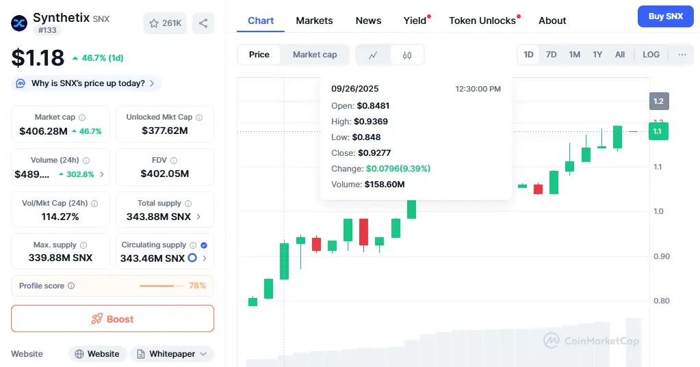Switch to line chart view icon

[373, 55]
